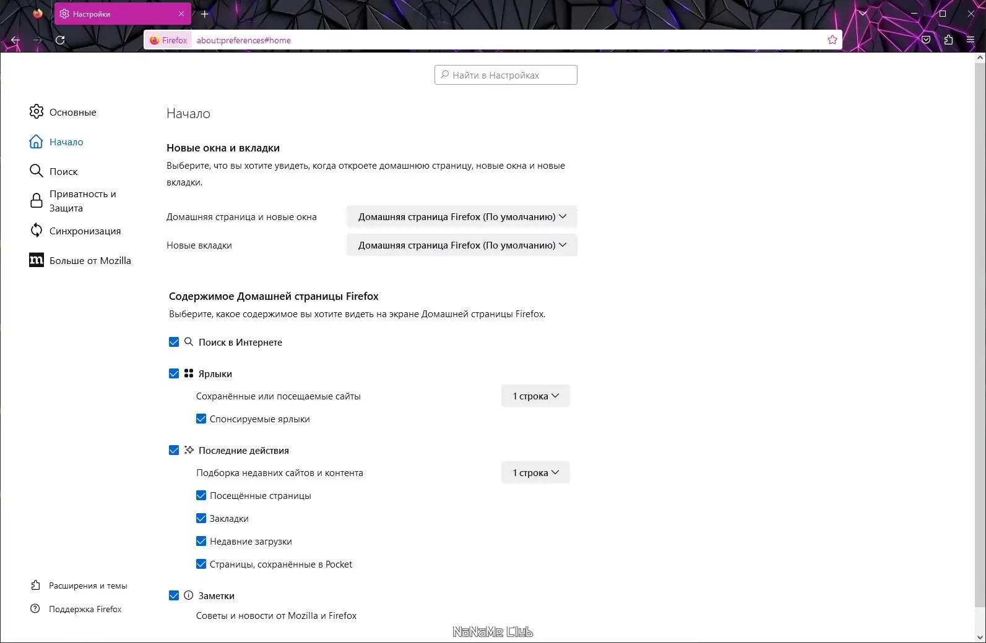The width and height of the screenshot is (986, 643).
Task: Toggle the Ярлыки checkbox
Action: (x=174, y=373)
